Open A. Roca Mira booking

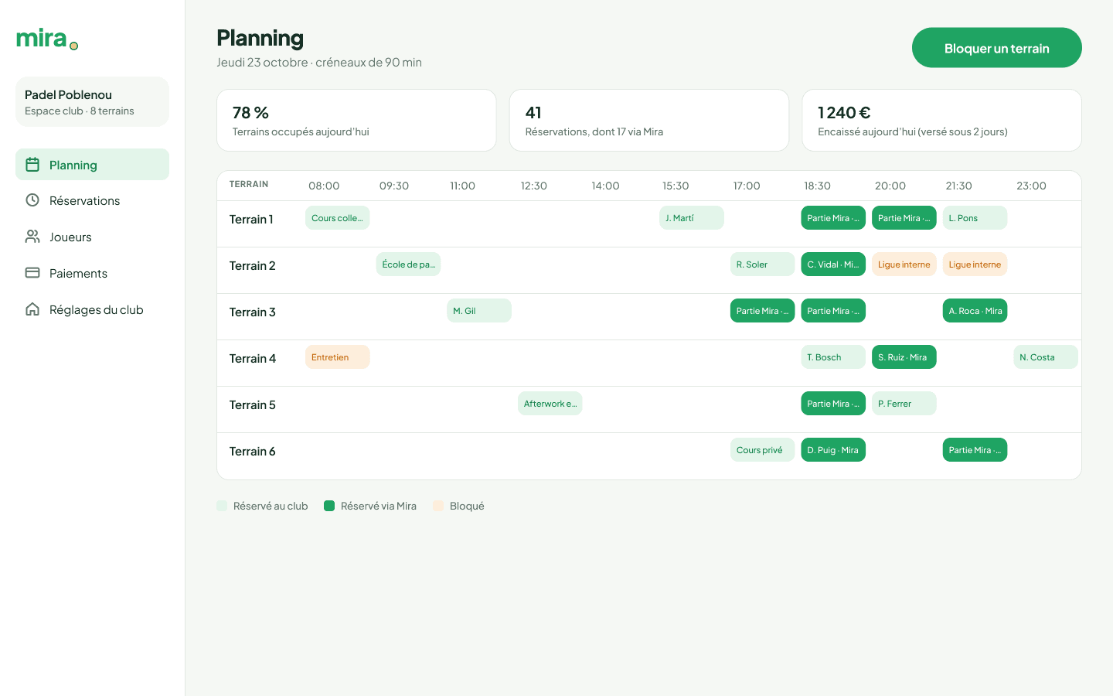tap(975, 311)
